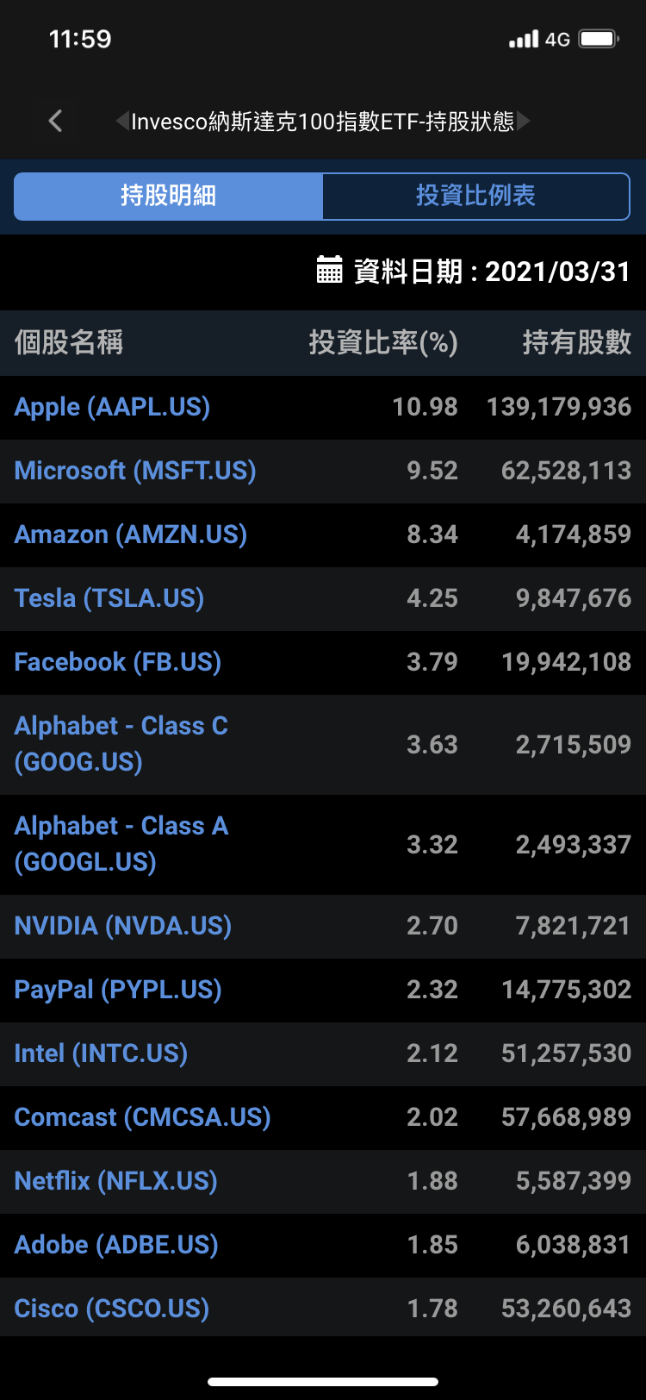Tap Alphabet - Class C (GOOG.US)
The height and width of the screenshot is (1400, 646).
(x=121, y=744)
